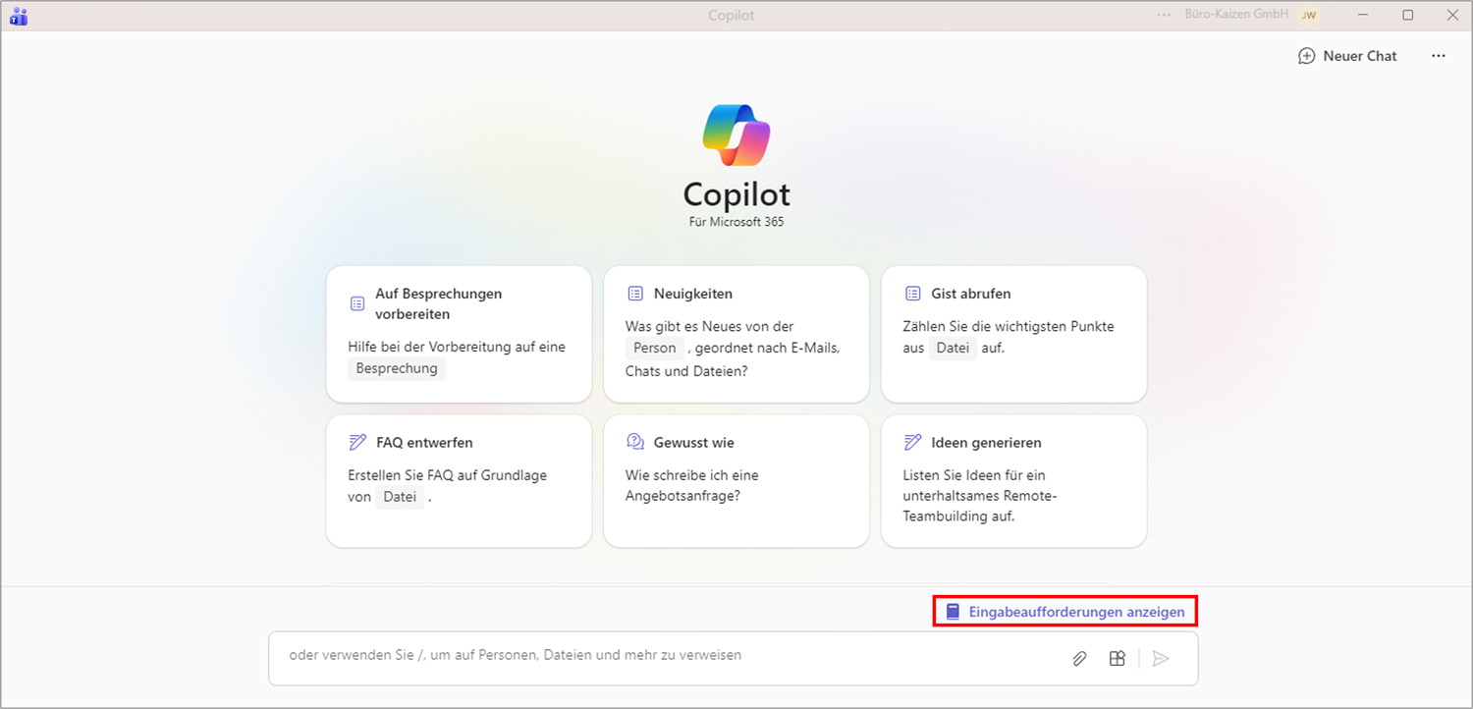Viewport: 1473px width, 709px height.
Task: Open title bar three-dot settings menu
Action: point(1165,16)
